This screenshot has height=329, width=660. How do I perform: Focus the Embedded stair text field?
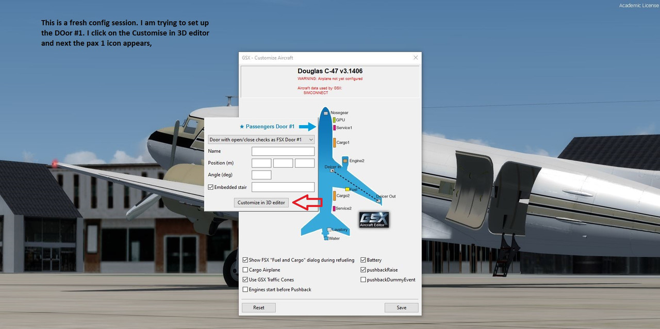[283, 187]
